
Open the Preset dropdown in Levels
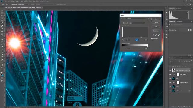pyautogui.click(x=137, y=19)
